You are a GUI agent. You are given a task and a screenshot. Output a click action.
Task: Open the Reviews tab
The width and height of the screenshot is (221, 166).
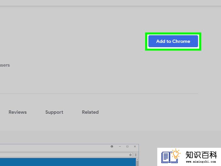tap(18, 112)
